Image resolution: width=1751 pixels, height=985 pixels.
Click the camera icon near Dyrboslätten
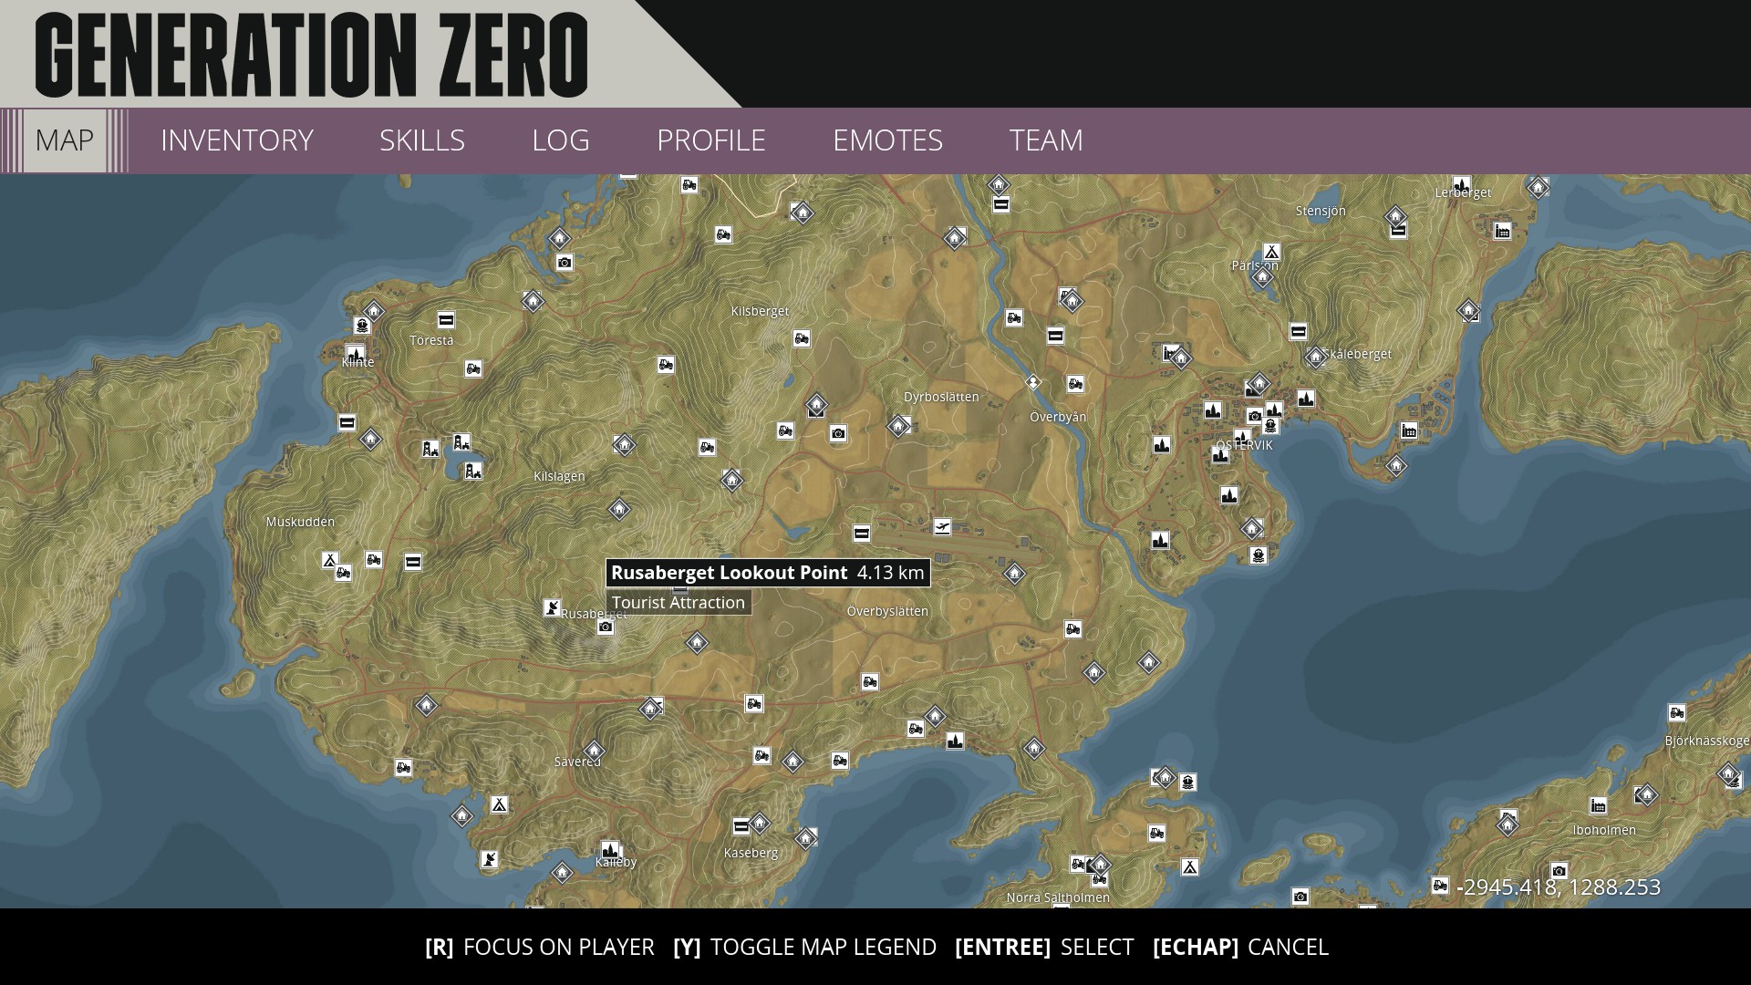tap(838, 435)
